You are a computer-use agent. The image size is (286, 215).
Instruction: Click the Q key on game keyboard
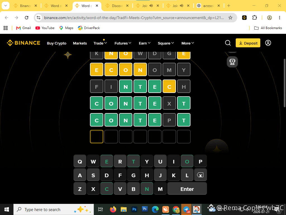coord(80,162)
